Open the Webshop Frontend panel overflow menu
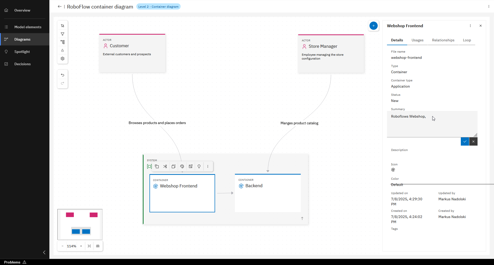 [470, 26]
